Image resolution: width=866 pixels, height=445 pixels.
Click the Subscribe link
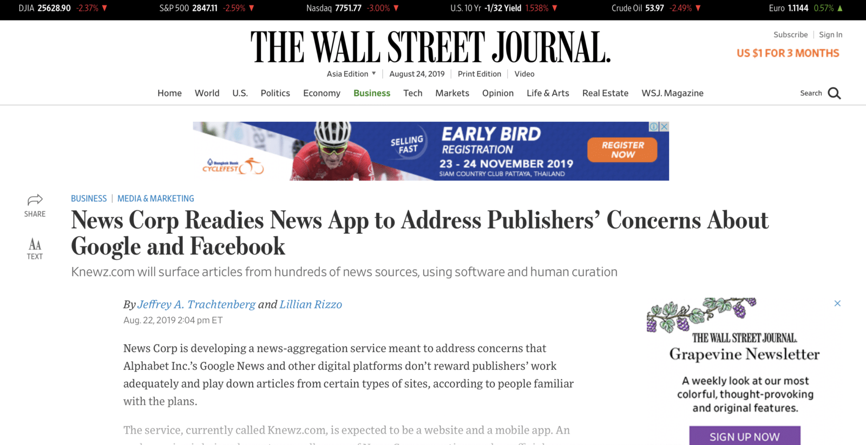(790, 35)
